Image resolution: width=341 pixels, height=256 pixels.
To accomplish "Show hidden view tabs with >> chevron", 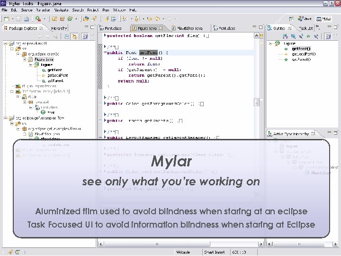I will 317,27.
